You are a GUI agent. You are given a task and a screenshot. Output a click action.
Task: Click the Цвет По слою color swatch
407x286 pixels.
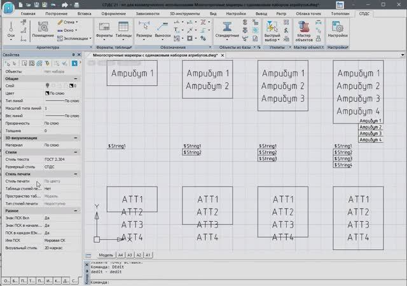(47, 93)
